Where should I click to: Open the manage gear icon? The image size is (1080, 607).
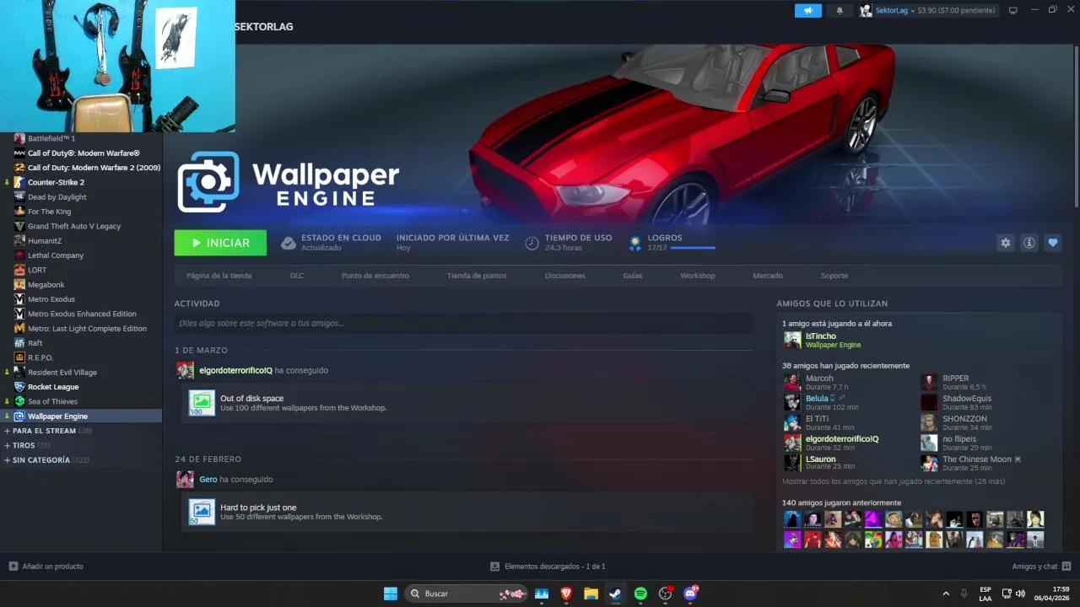click(1006, 243)
